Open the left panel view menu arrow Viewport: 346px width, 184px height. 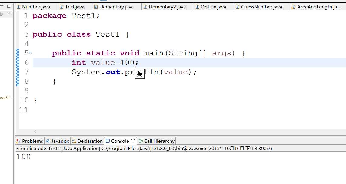pyautogui.click(x=10, y=14)
